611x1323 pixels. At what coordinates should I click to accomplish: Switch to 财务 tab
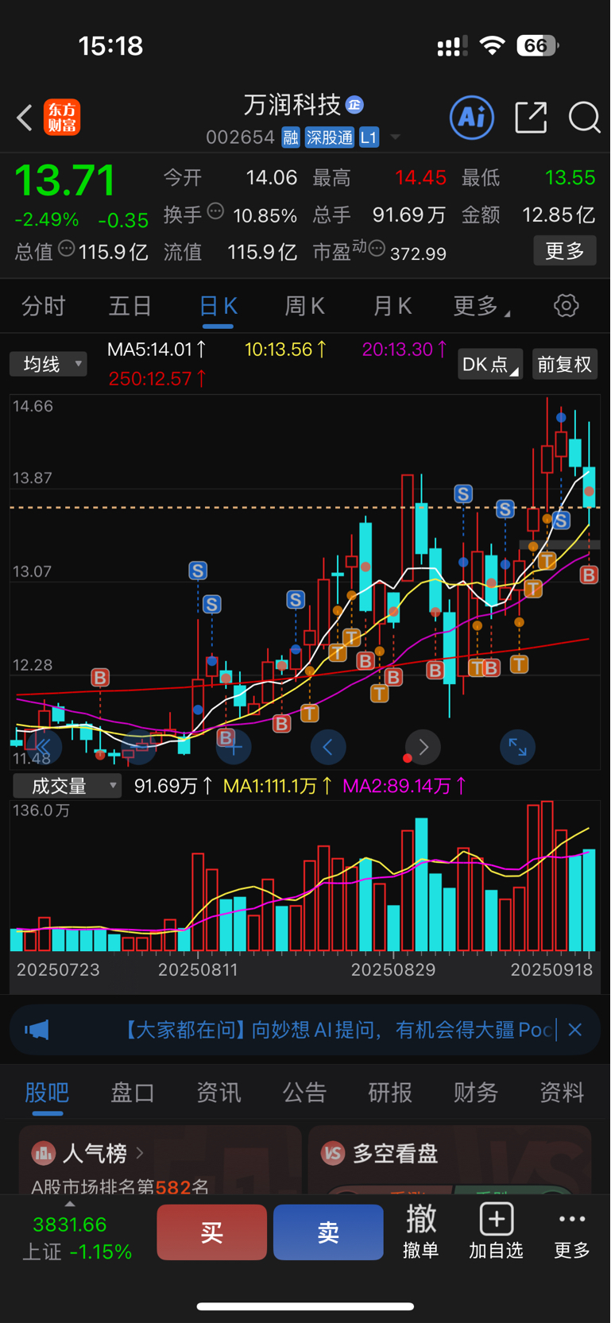point(476,1093)
